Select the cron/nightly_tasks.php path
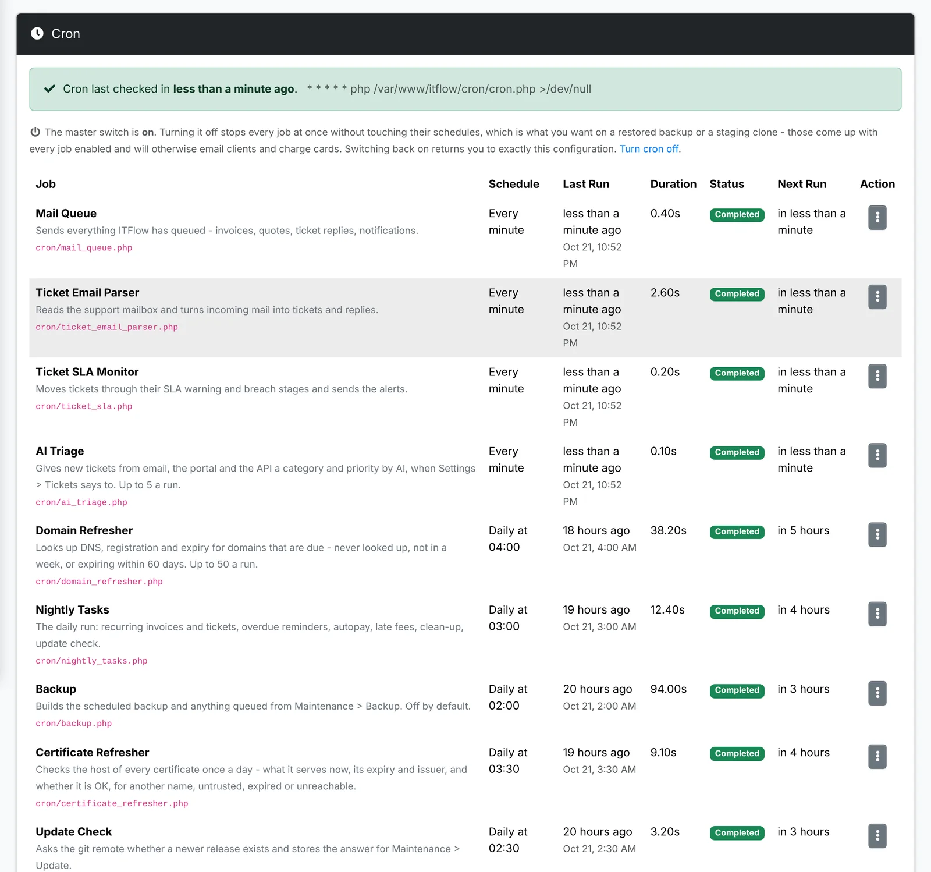This screenshot has width=931, height=872. pos(91,661)
